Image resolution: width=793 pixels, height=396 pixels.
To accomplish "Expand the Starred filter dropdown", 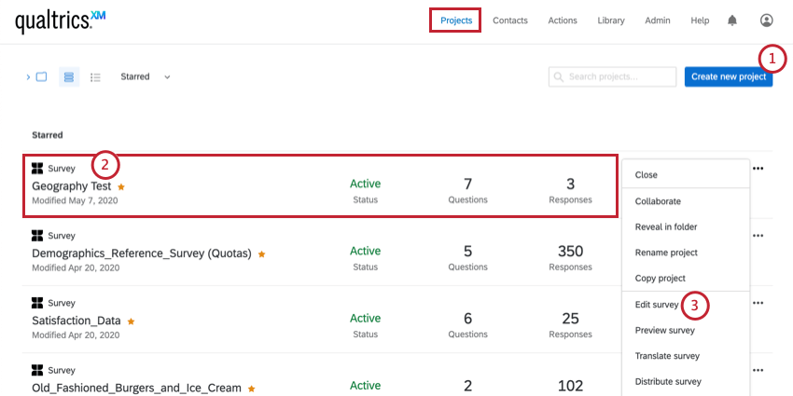I will pyautogui.click(x=146, y=76).
